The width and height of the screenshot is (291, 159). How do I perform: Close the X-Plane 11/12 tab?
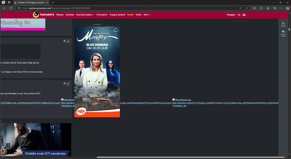pyautogui.click(x=47, y=3)
